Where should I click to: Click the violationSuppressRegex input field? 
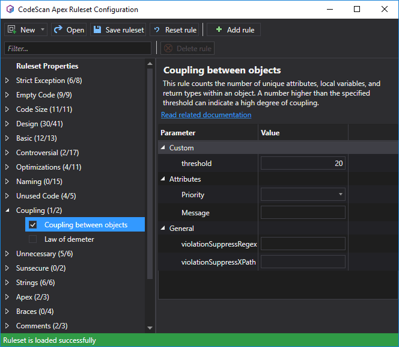tap(303, 244)
